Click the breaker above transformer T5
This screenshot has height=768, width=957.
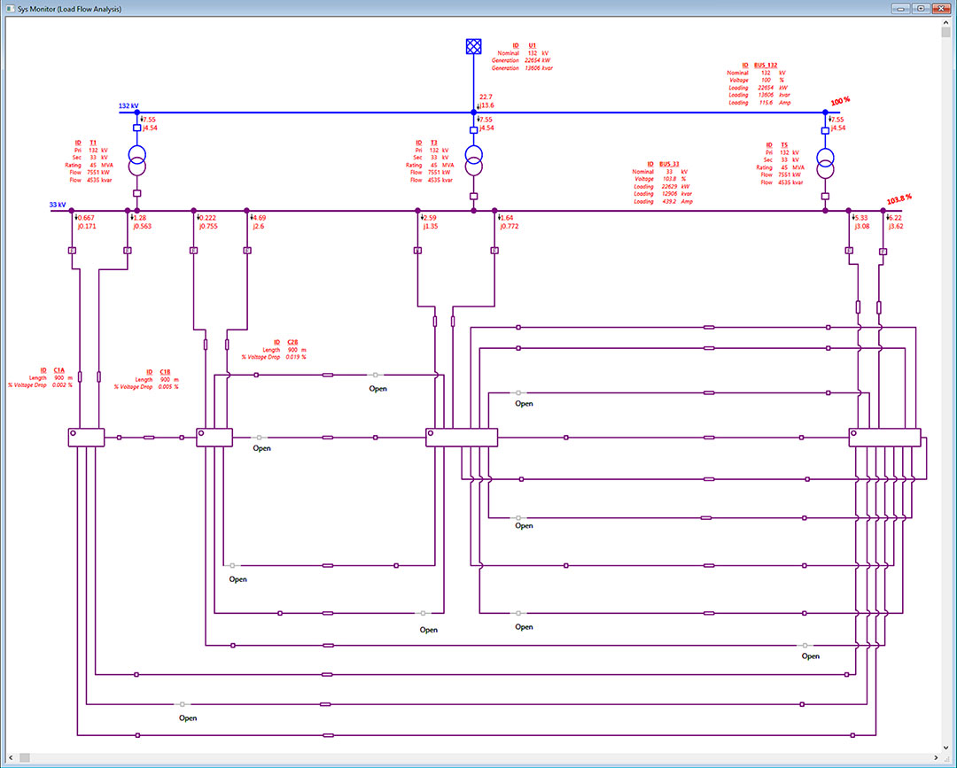coord(824,129)
